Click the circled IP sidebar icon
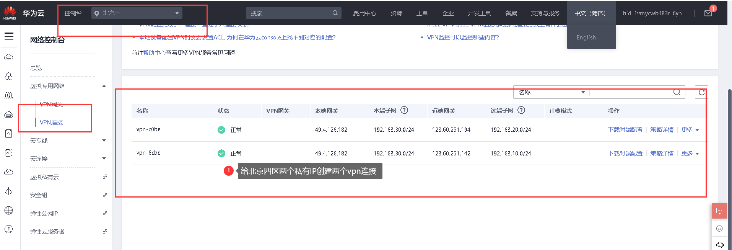Image resolution: width=732 pixels, height=250 pixels. point(8,229)
